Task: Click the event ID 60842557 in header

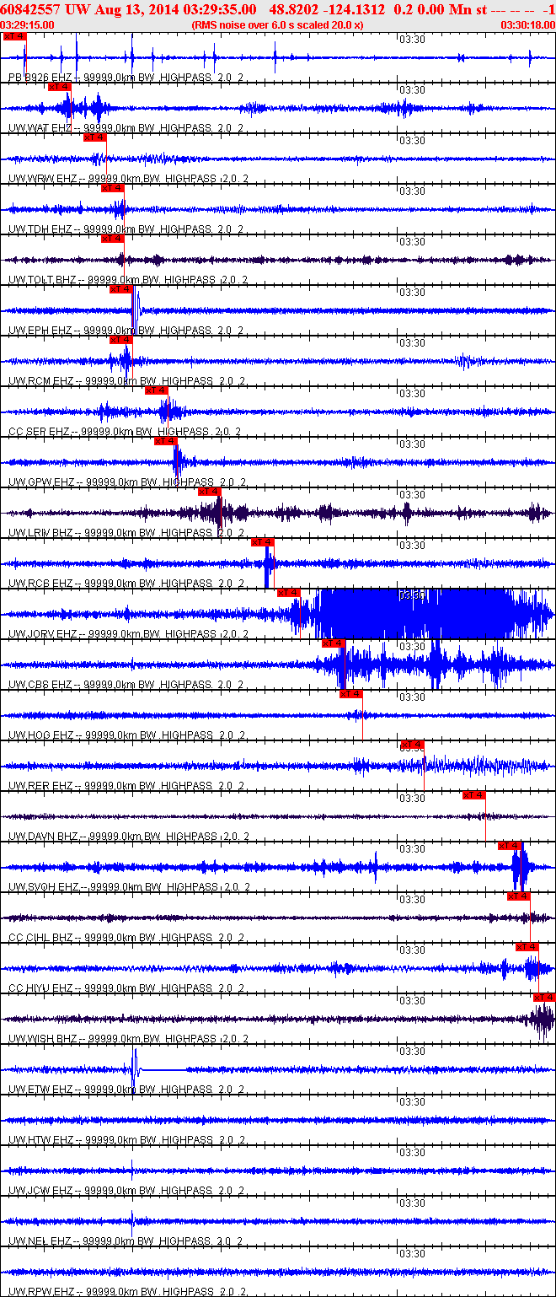Action: (29, 9)
